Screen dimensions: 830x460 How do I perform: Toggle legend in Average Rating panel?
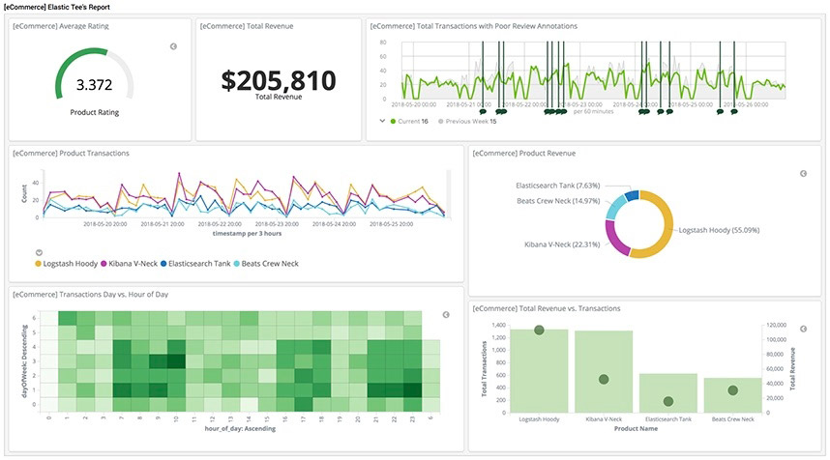point(173,46)
